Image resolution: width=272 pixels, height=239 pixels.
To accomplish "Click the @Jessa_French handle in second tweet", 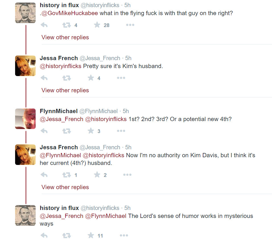I will [100, 58].
